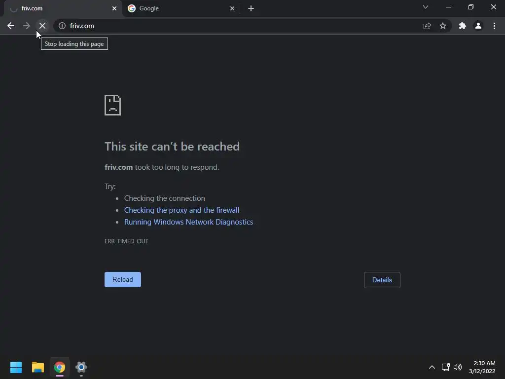505x379 pixels.
Task: Select the ERR_TIMED_OUT text
Action: [x=127, y=241]
